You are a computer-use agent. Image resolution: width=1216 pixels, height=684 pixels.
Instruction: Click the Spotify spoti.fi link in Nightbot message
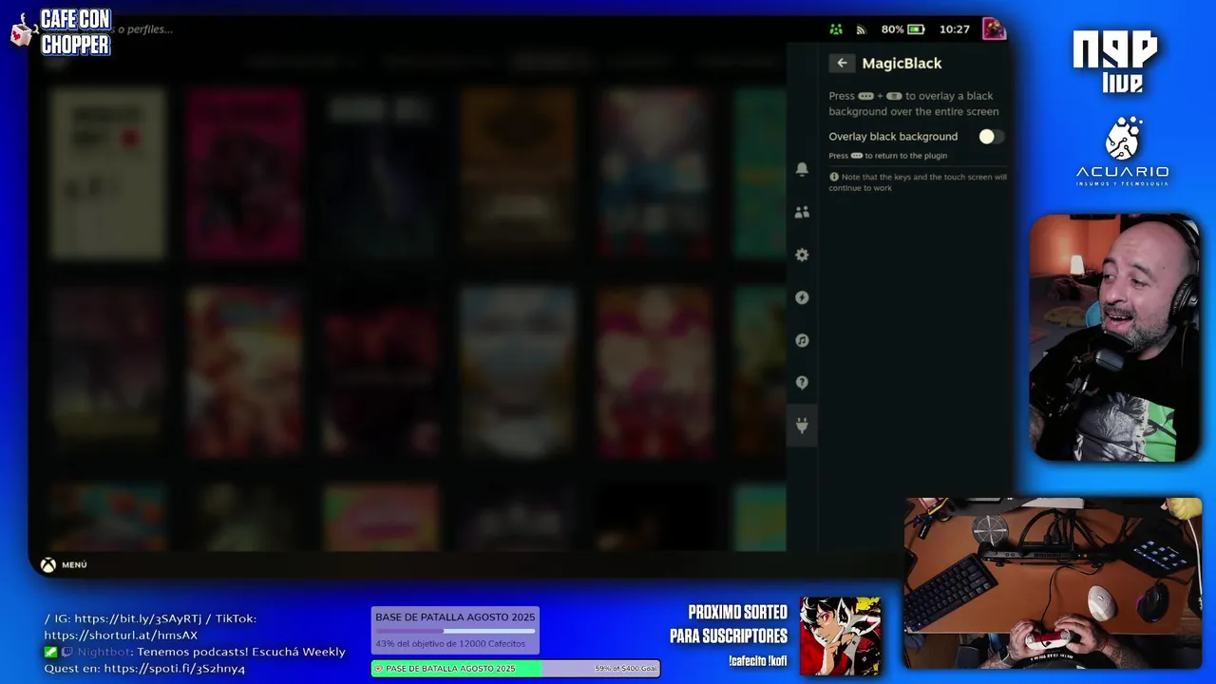(x=175, y=669)
